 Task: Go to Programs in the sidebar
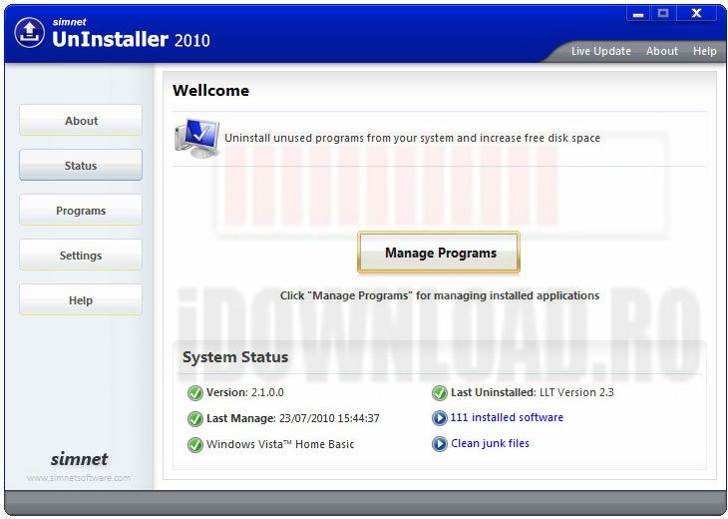(x=81, y=211)
